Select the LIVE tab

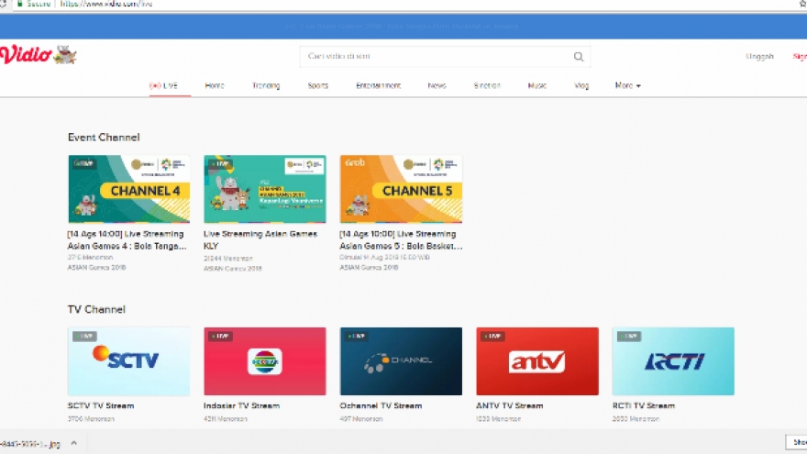click(163, 85)
